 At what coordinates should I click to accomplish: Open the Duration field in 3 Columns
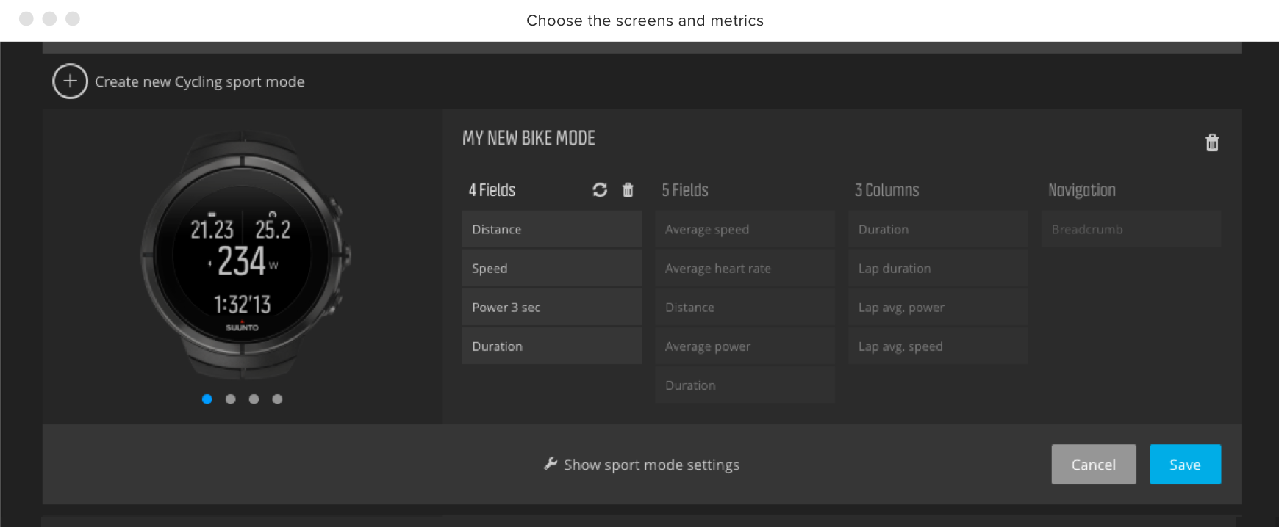tap(939, 229)
